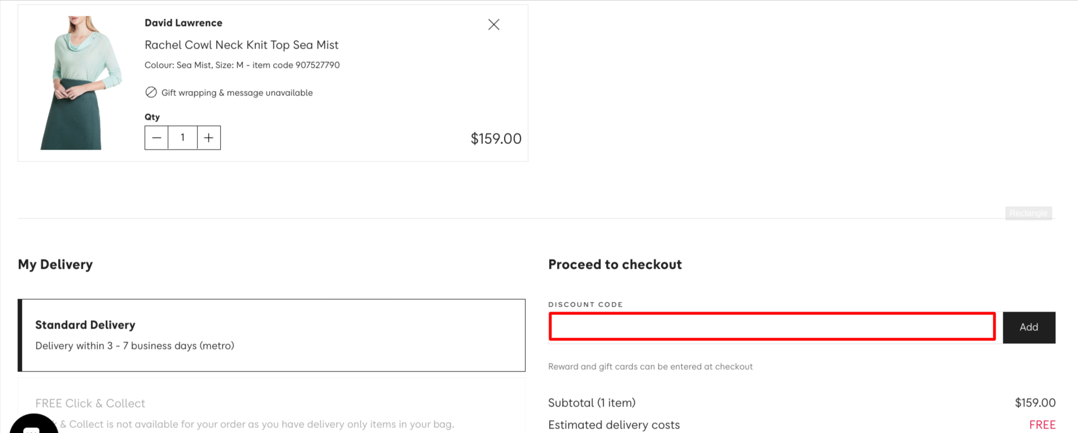Click the Proceed to checkout heading

(615, 265)
